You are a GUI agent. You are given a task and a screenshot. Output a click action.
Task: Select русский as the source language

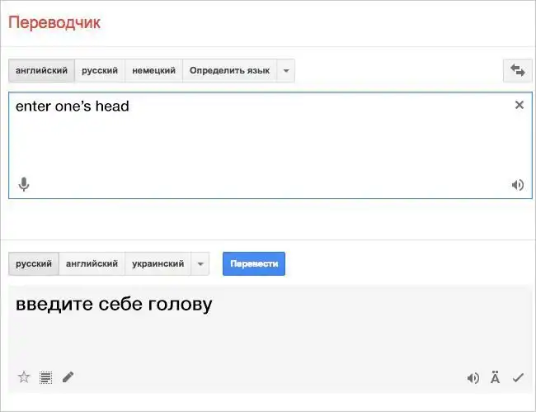pyautogui.click(x=100, y=71)
